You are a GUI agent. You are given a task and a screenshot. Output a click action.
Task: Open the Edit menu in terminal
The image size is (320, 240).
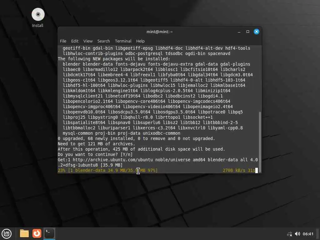coord(75,41)
